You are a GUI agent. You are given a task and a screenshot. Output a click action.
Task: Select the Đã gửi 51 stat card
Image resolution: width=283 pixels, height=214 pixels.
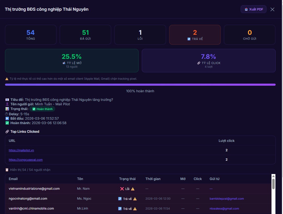(85, 35)
